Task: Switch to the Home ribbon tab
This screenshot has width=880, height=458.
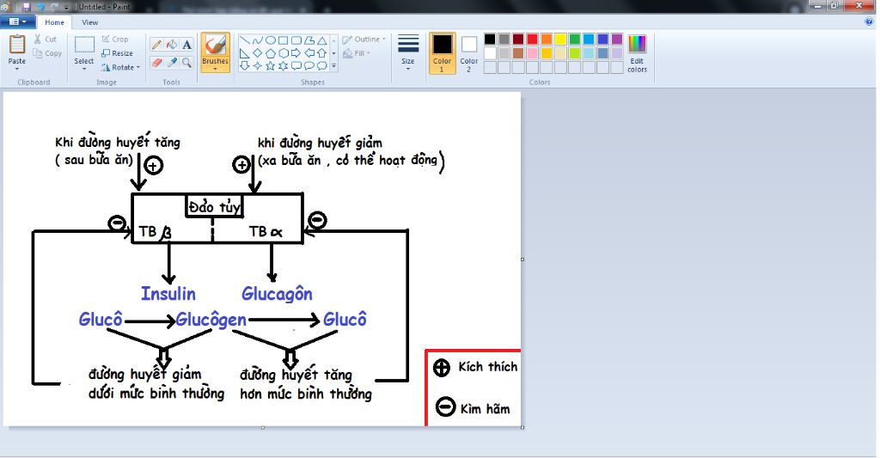Action: pyautogui.click(x=54, y=22)
